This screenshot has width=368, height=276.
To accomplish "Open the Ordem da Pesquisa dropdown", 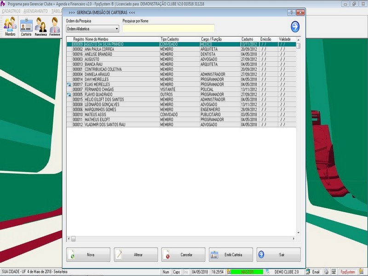I will click(92, 29).
